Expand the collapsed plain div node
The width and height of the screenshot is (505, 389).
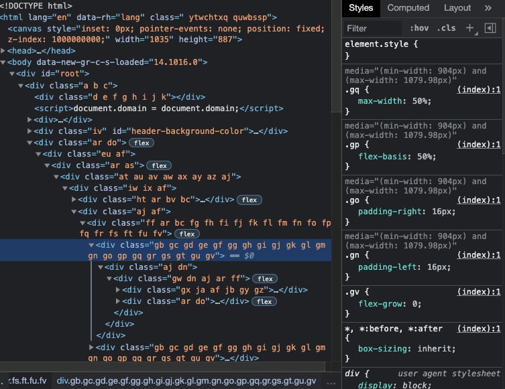tap(30, 120)
